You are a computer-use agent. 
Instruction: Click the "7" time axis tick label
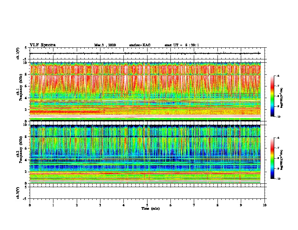pos(194,205)
